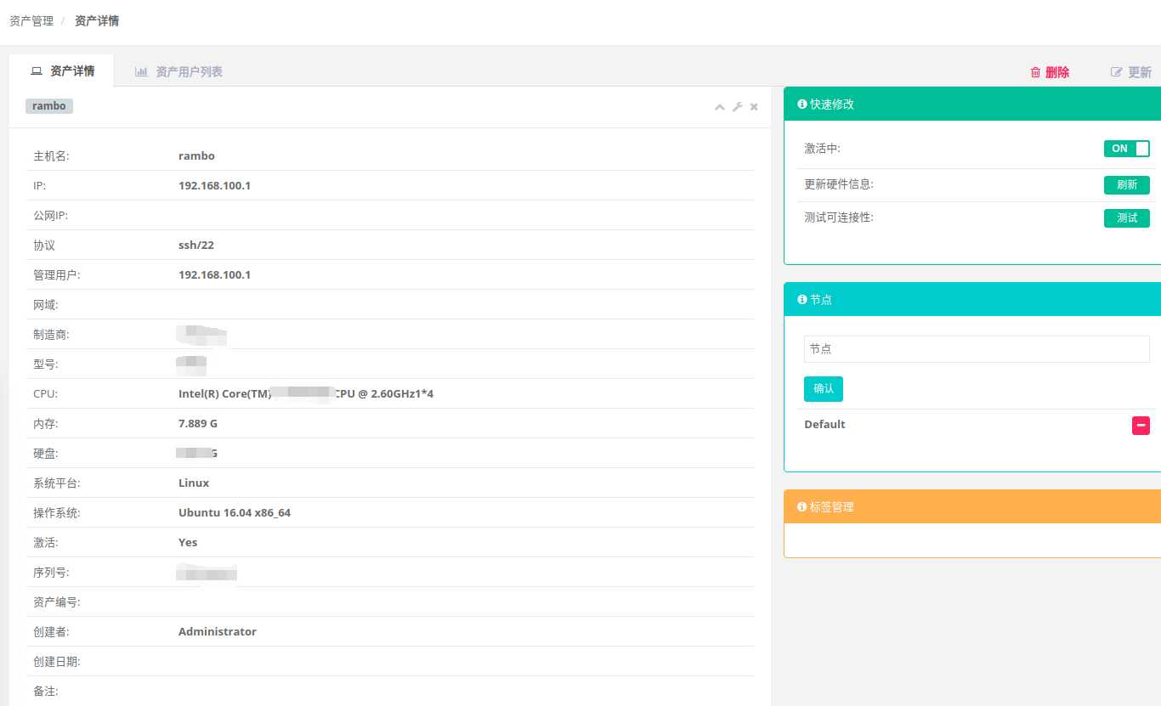
Task: Go to 资产管理 in the breadcrumb
Action: [x=31, y=20]
